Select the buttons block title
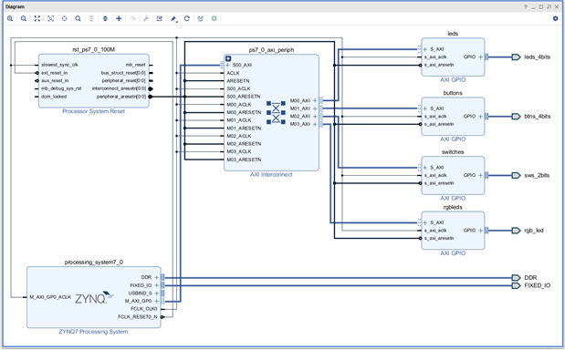The width and height of the screenshot is (565, 350). click(453, 93)
